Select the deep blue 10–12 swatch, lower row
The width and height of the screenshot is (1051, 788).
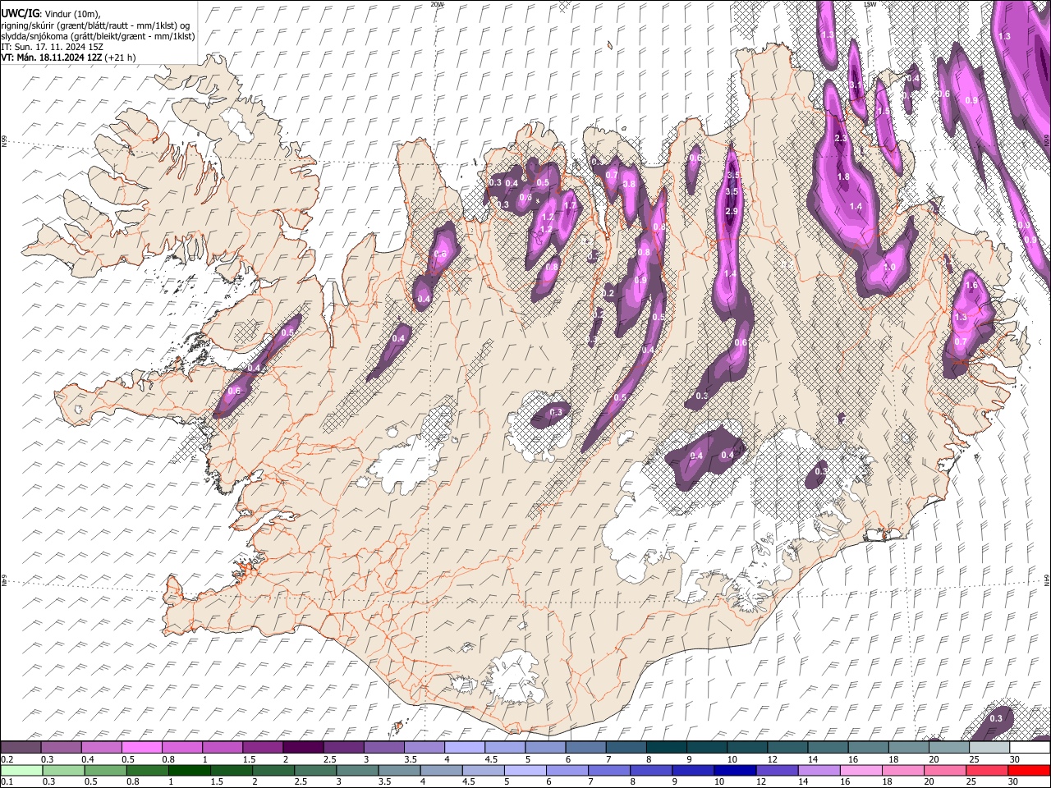pyautogui.click(x=734, y=770)
